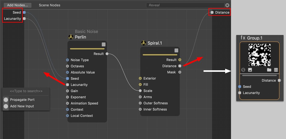Screen dimensions: 286x139
Task: Click the fx icon of Group.1
Action: tap(243, 38)
